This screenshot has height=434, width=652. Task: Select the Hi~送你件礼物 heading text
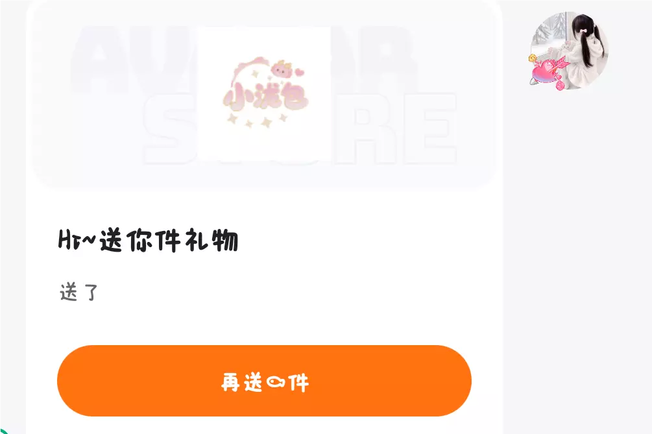(148, 240)
